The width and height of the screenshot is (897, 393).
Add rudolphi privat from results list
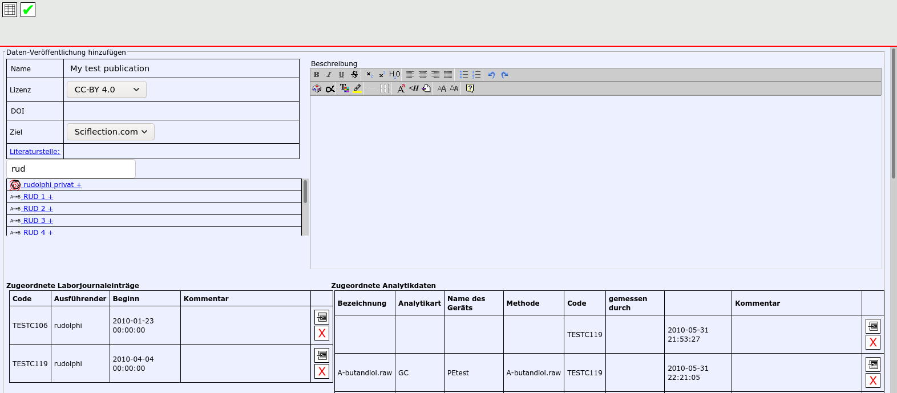[x=52, y=185]
